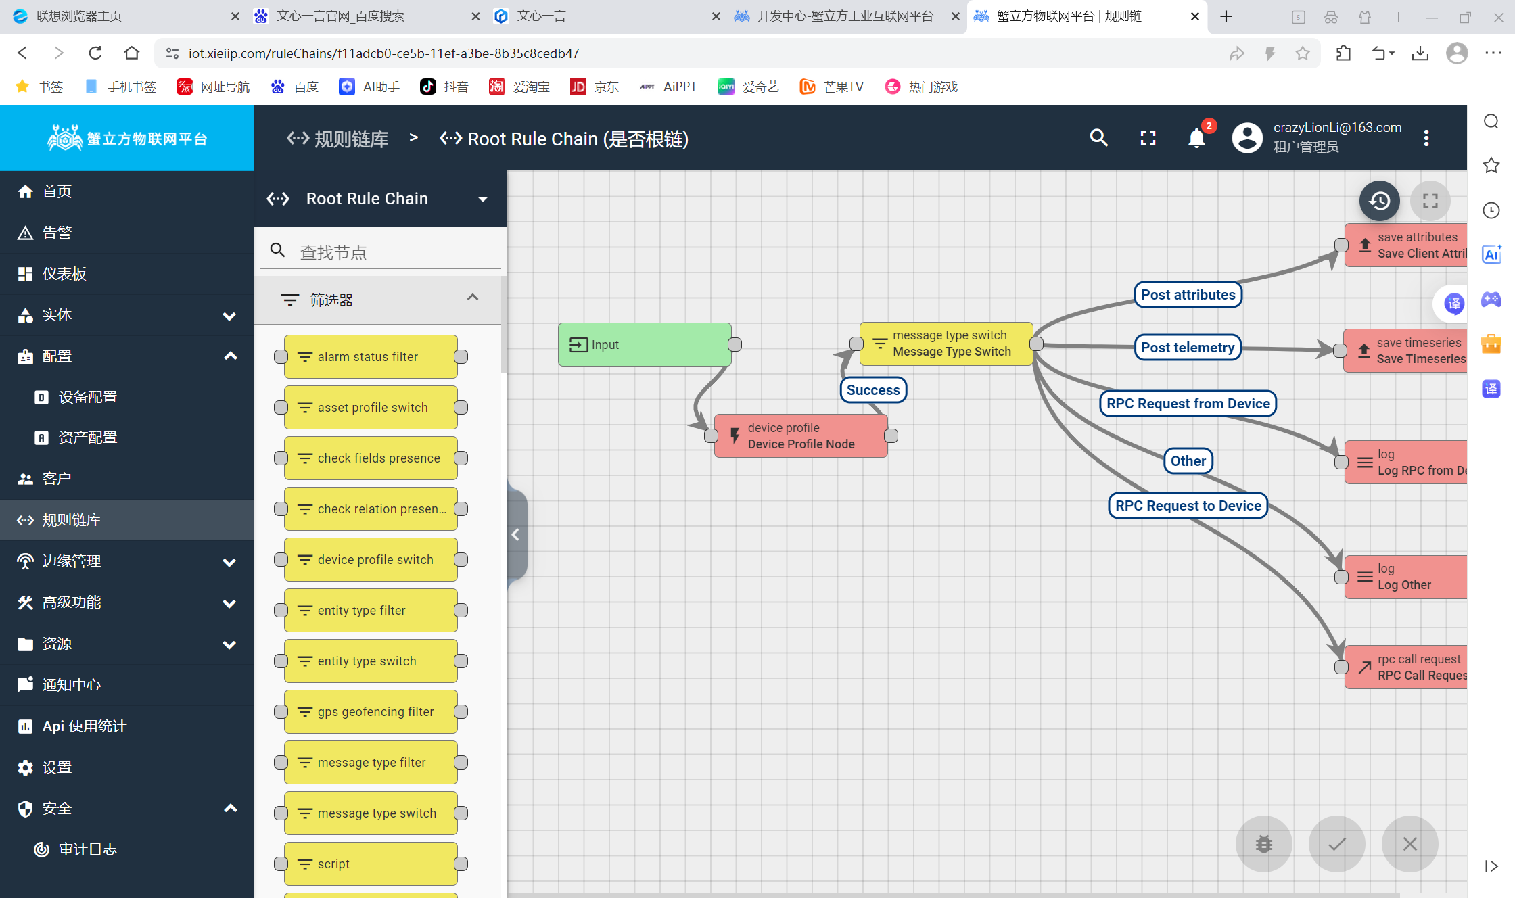Open the game controller sidebar icon
The image size is (1515, 898).
1491,299
